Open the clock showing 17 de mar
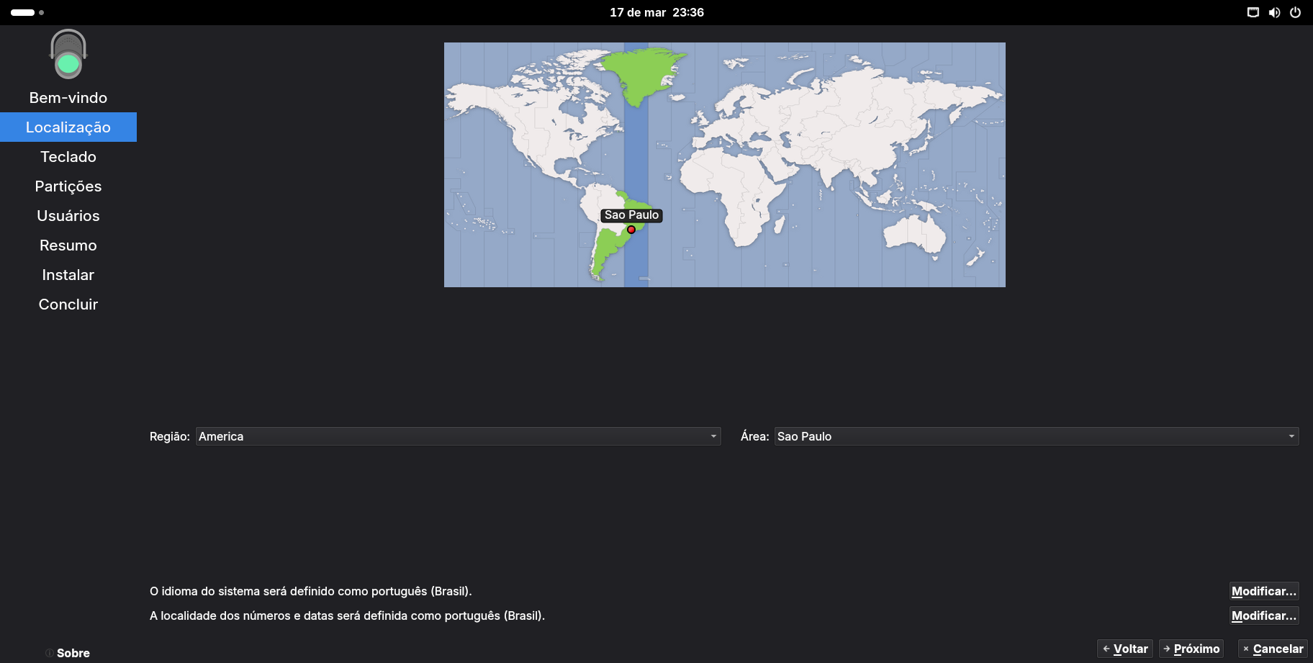The width and height of the screenshot is (1313, 663). pyautogui.click(x=656, y=12)
